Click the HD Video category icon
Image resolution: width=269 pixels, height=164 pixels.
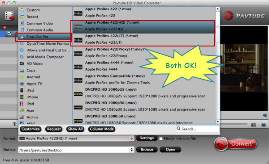tap(22, 63)
